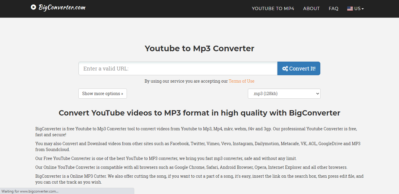Image resolution: width=399 pixels, height=194 pixels.
Task: Click the paragraph starting 'BigConverter is free Youtube'
Action: tap(196, 132)
